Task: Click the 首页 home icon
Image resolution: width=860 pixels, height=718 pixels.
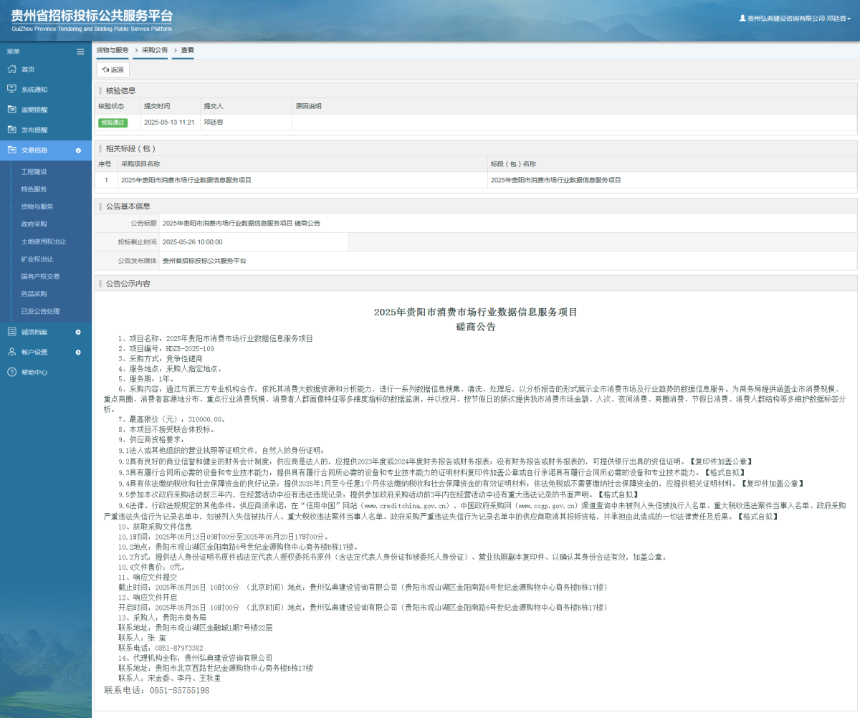Action: point(11,70)
